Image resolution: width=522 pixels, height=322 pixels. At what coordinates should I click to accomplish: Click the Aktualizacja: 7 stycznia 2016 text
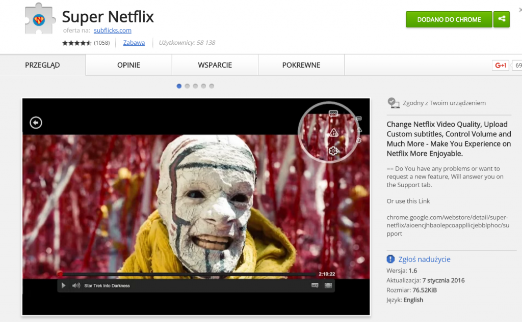[x=426, y=280]
